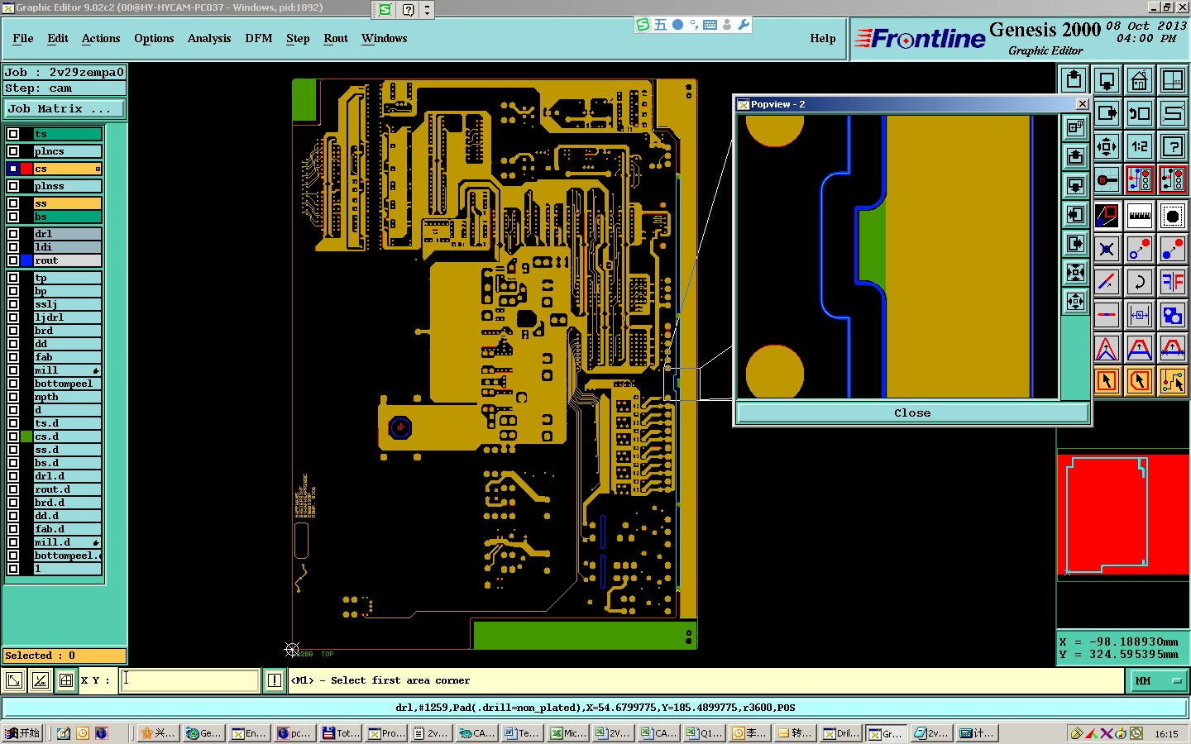Click the mirror F icon
Viewport: 1191px width, 744px height.
(x=1173, y=282)
